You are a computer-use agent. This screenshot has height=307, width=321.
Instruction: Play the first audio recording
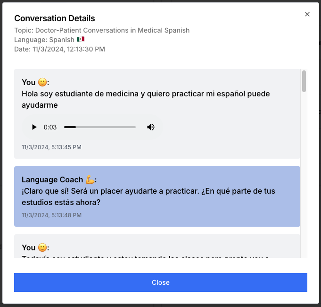[34, 127]
